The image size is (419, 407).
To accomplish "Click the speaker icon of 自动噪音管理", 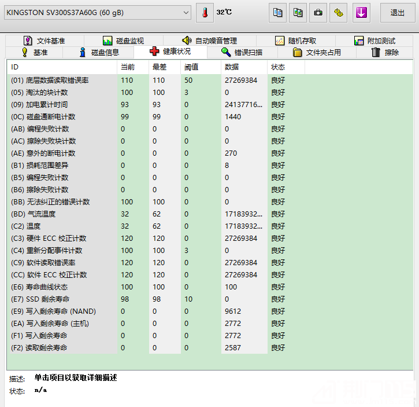I will [187, 41].
